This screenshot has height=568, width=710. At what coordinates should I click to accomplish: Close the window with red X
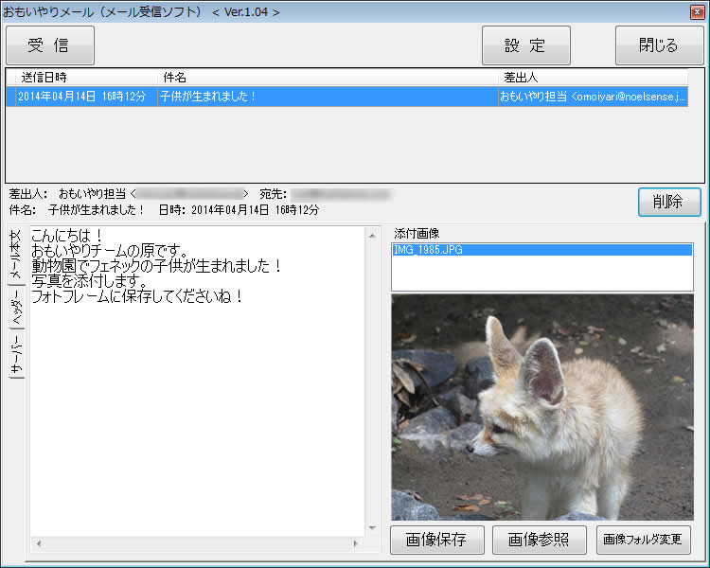coord(697,11)
